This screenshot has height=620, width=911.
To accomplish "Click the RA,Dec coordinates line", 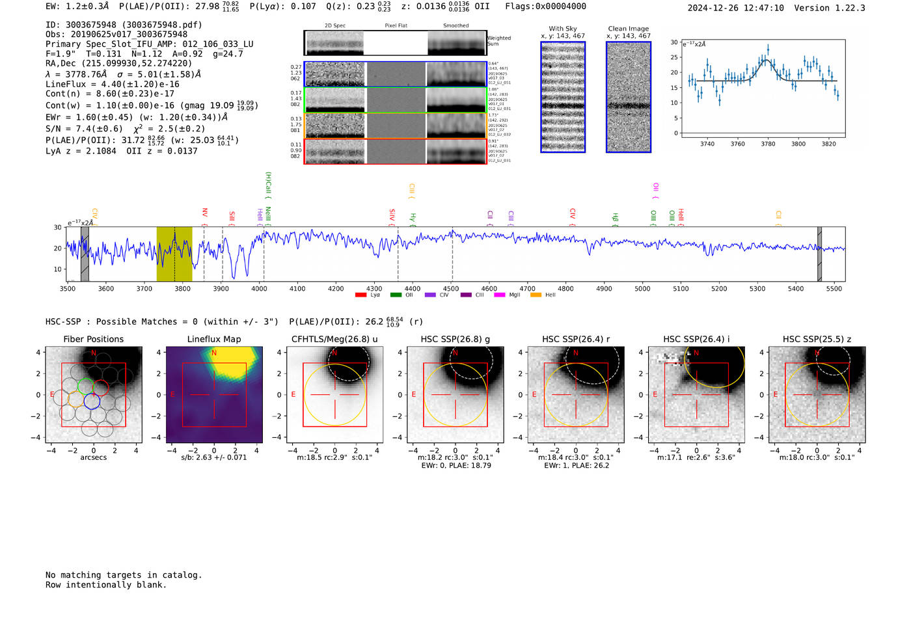I will (119, 64).
